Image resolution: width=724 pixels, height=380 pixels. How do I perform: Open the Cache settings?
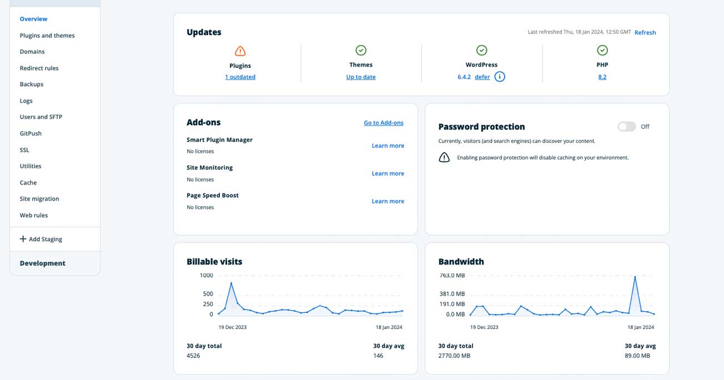click(28, 183)
